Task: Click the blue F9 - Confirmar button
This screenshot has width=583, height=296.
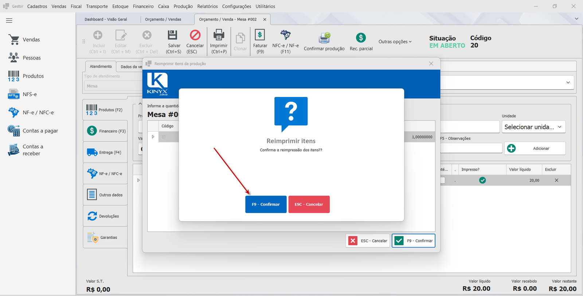Action: click(266, 205)
